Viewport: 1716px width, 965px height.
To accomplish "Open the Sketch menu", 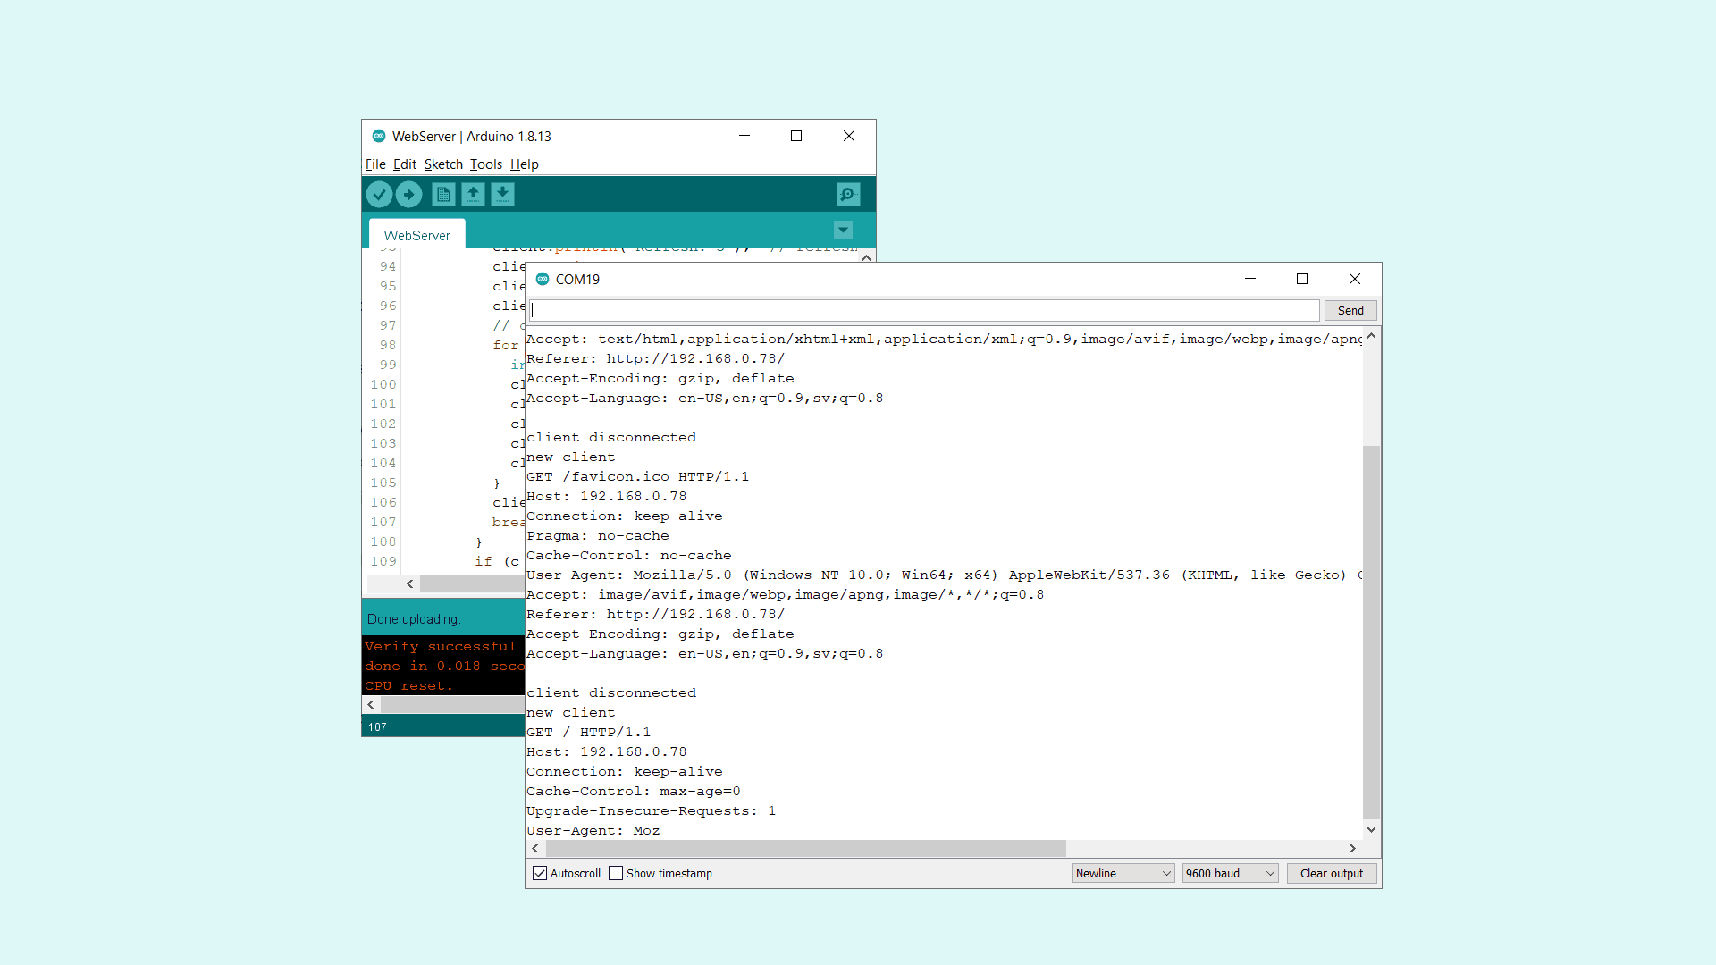I will [443, 164].
